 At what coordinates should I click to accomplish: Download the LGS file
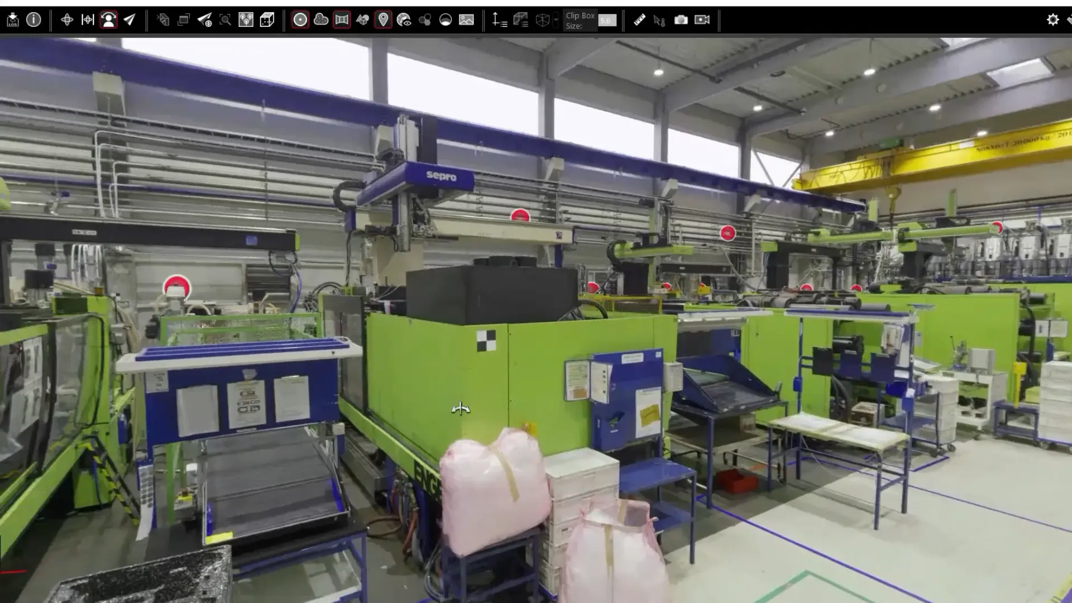pyautogui.click(x=14, y=20)
